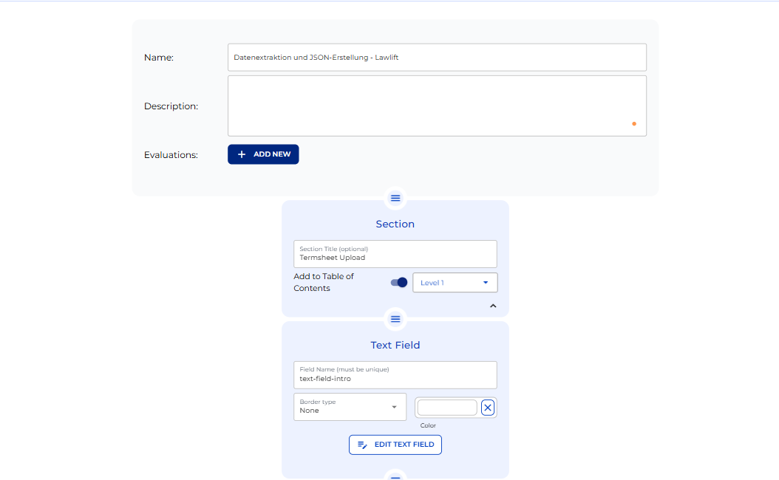This screenshot has height=480, width=779.
Task: Click the edit pencil icon on Edit Text Field
Action: pyautogui.click(x=362, y=445)
